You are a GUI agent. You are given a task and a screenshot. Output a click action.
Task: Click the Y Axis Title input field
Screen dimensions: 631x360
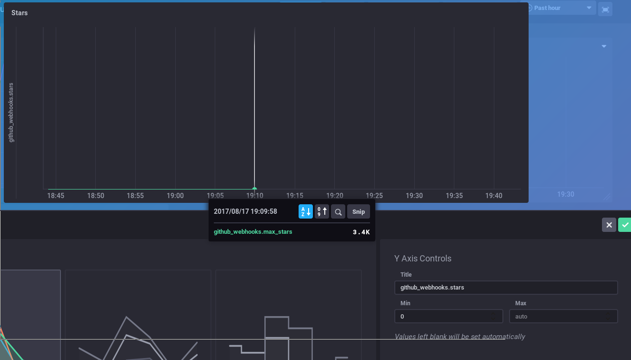[x=506, y=288]
